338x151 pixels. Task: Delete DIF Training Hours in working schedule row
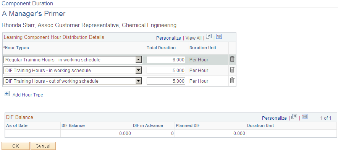(232, 70)
